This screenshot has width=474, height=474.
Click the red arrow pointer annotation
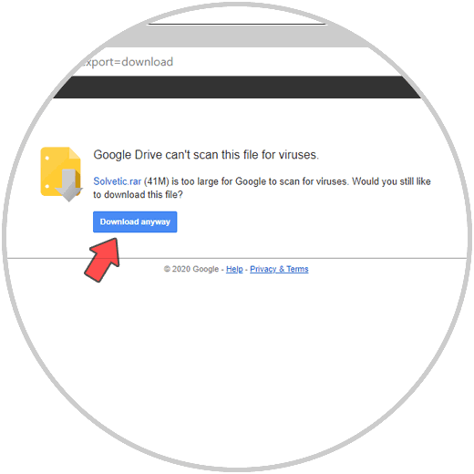point(103,260)
